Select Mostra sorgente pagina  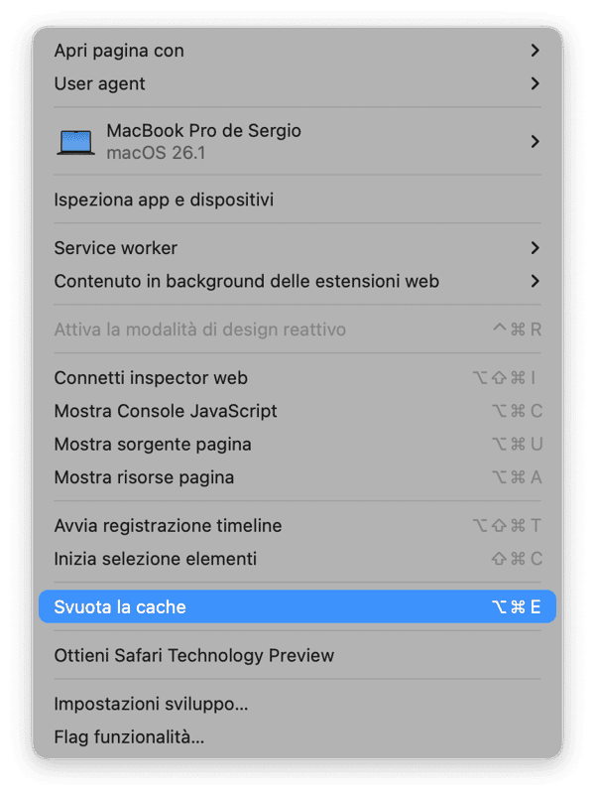(153, 444)
